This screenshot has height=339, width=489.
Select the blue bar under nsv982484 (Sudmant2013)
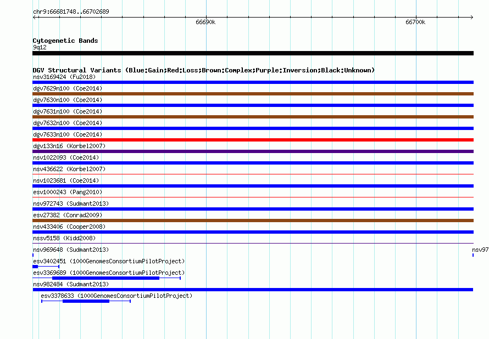point(253,290)
